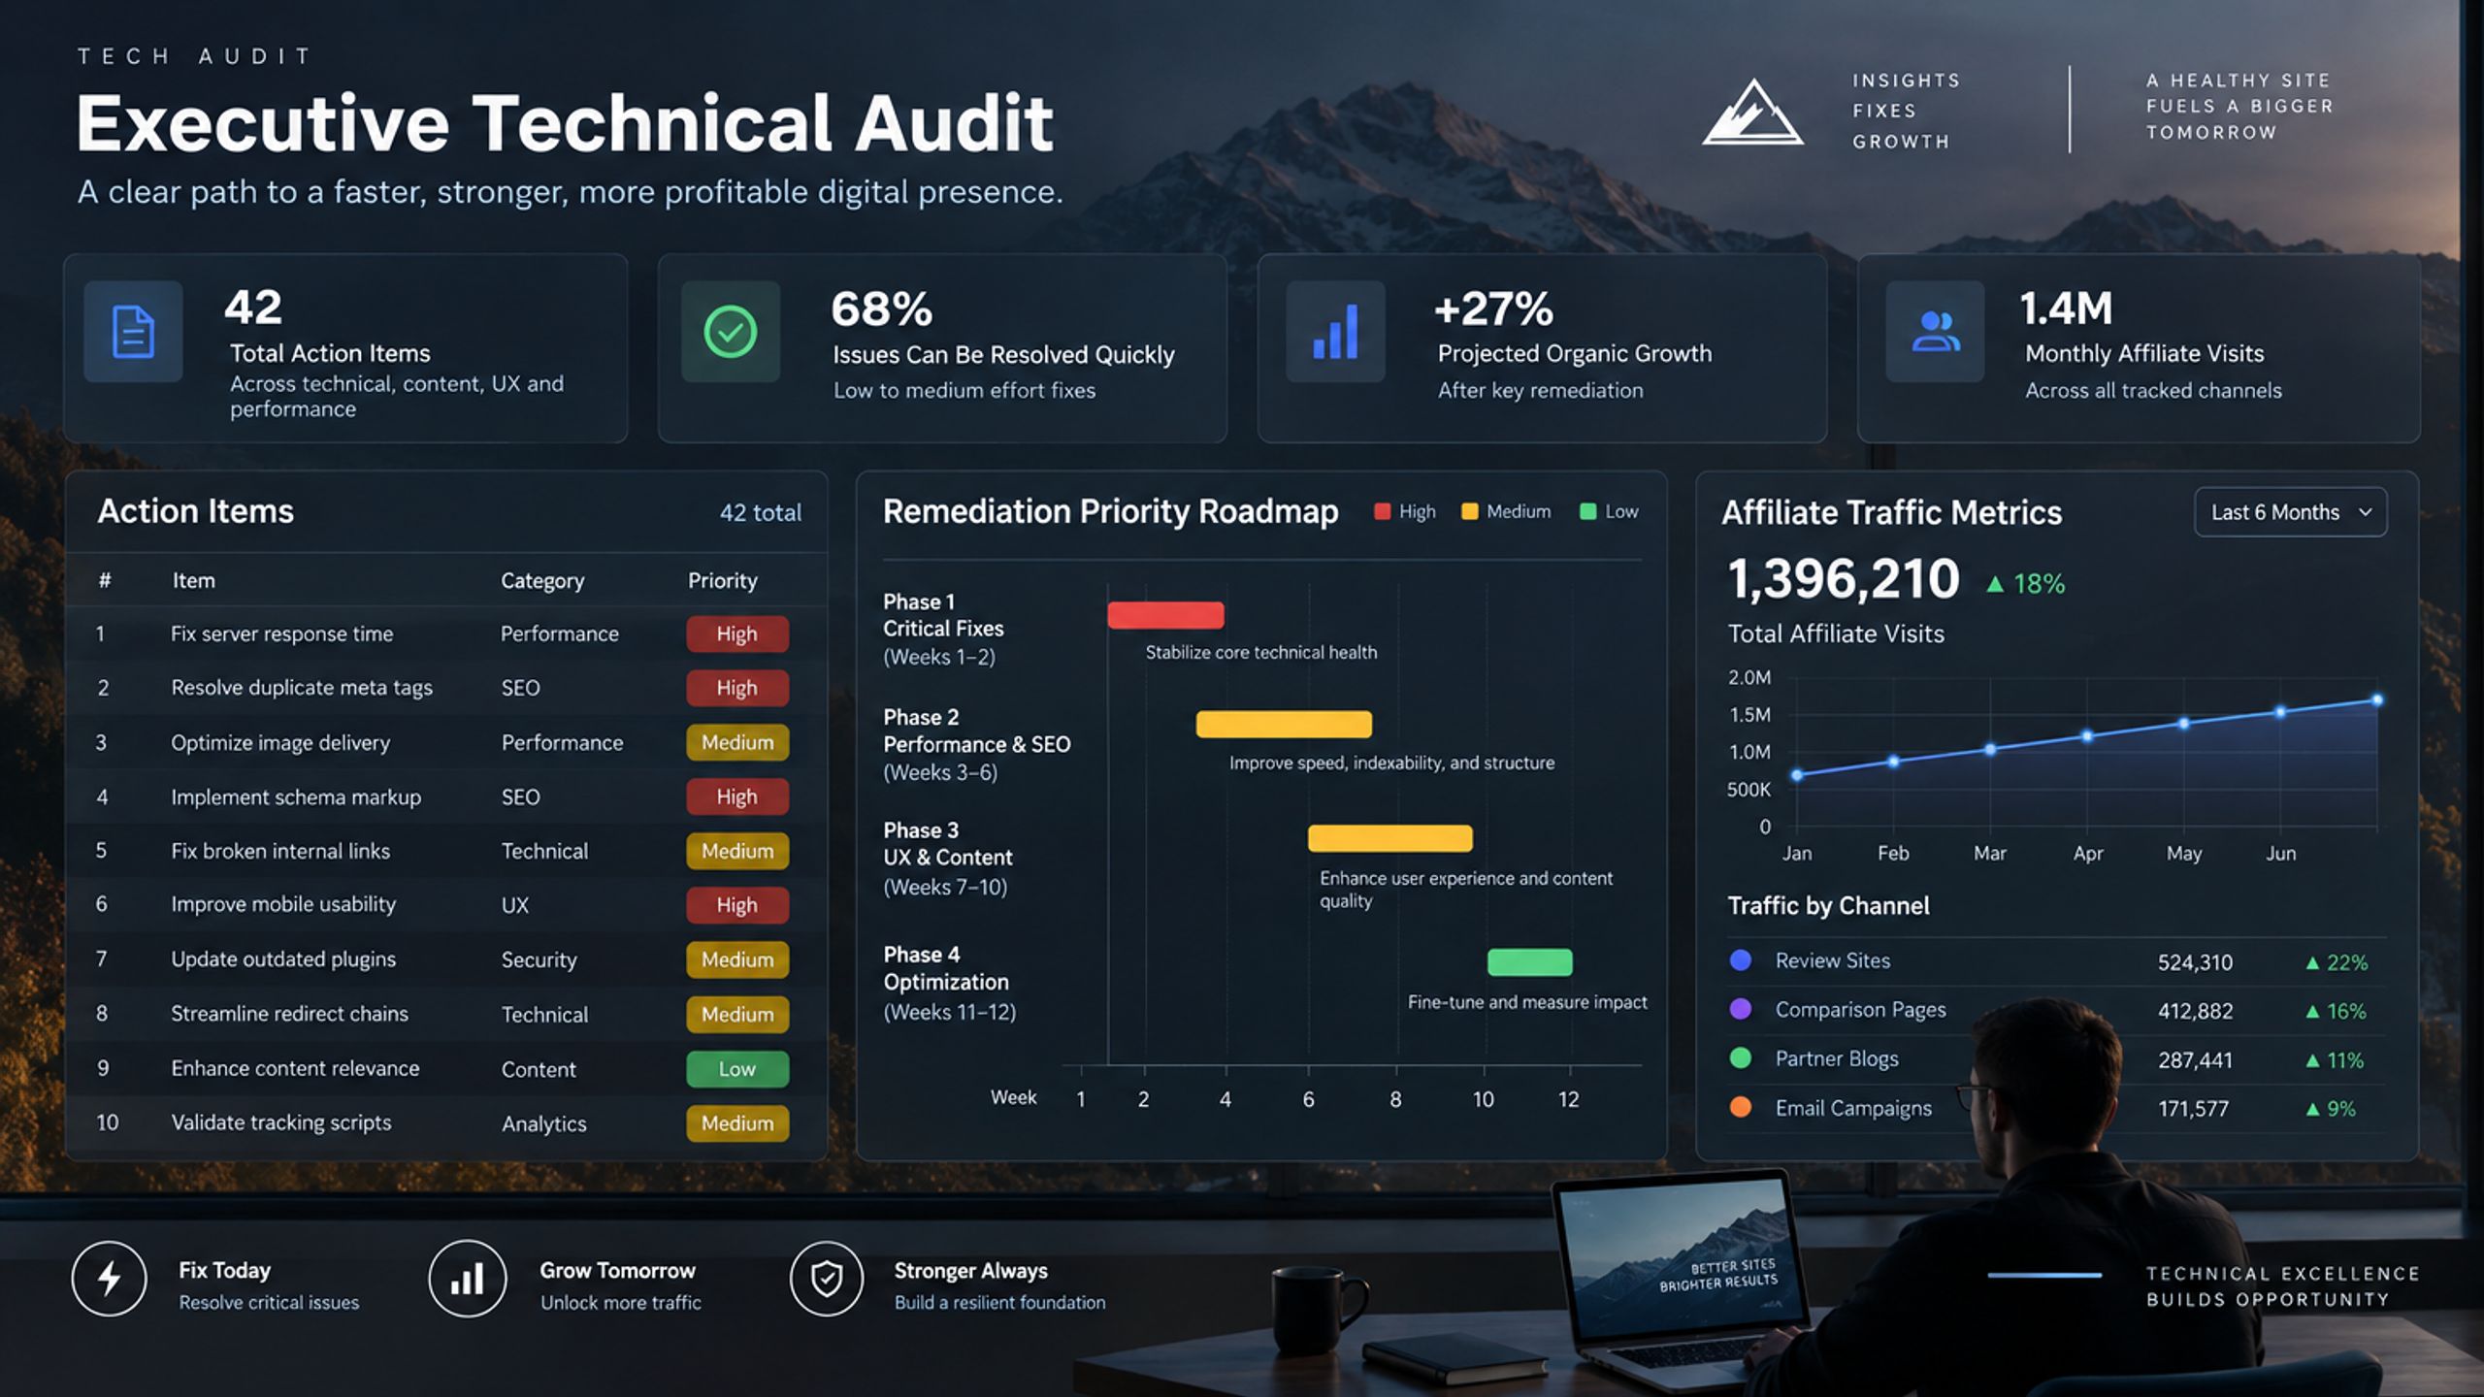The image size is (2484, 1397).
Task: Click the mountain logo icon in header
Action: click(1752, 112)
